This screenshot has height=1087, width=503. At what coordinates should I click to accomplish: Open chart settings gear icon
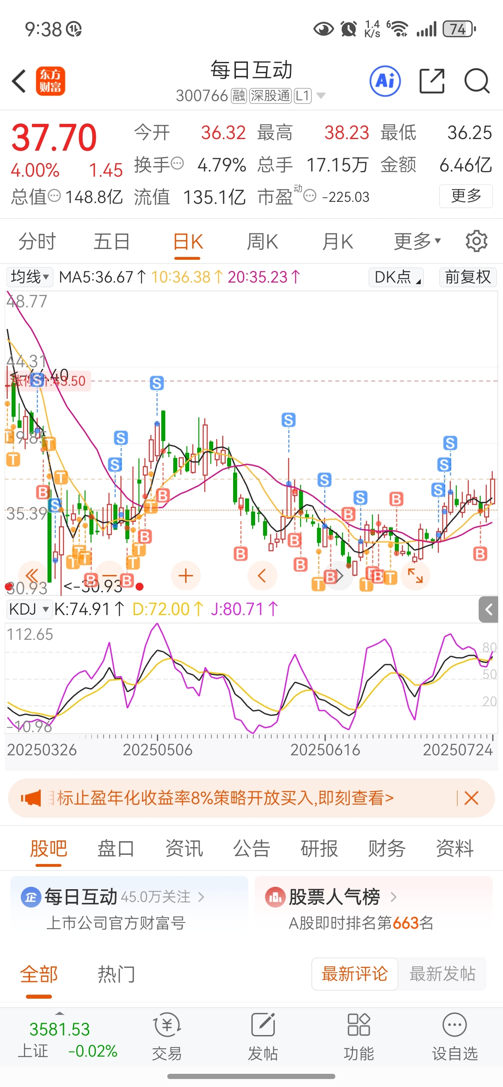(476, 241)
